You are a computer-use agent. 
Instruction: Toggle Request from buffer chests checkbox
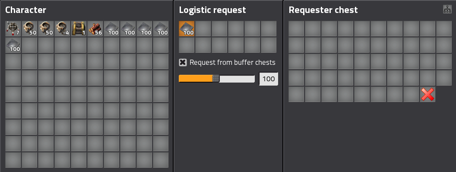click(x=183, y=62)
